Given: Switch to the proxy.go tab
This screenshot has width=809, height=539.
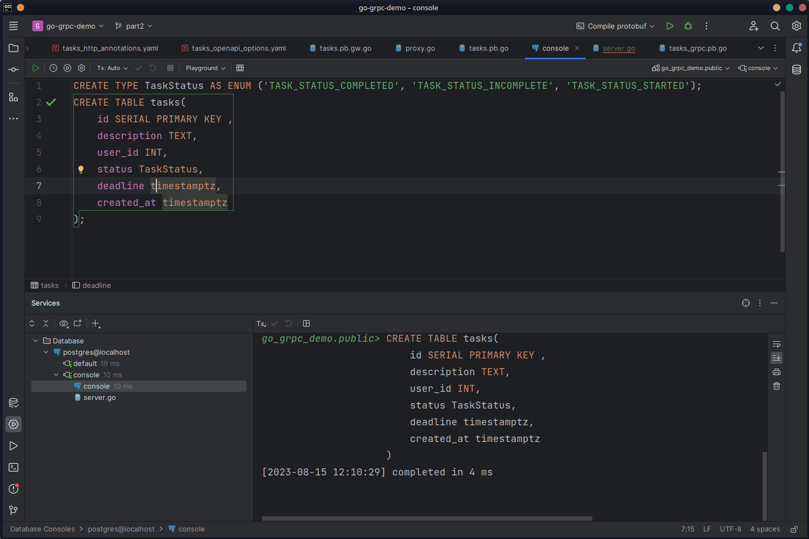Looking at the screenshot, I should (x=420, y=48).
